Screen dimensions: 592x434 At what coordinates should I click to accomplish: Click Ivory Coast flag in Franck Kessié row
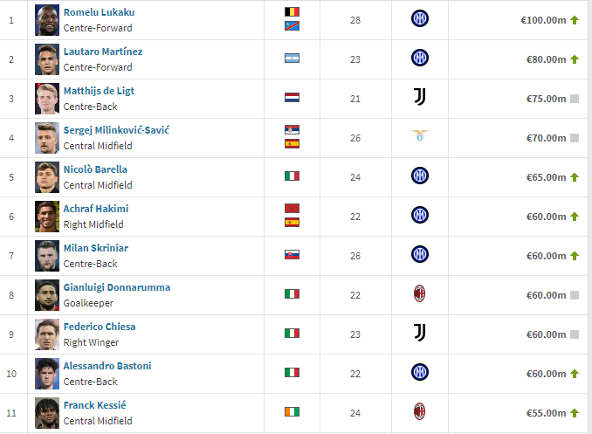click(292, 412)
